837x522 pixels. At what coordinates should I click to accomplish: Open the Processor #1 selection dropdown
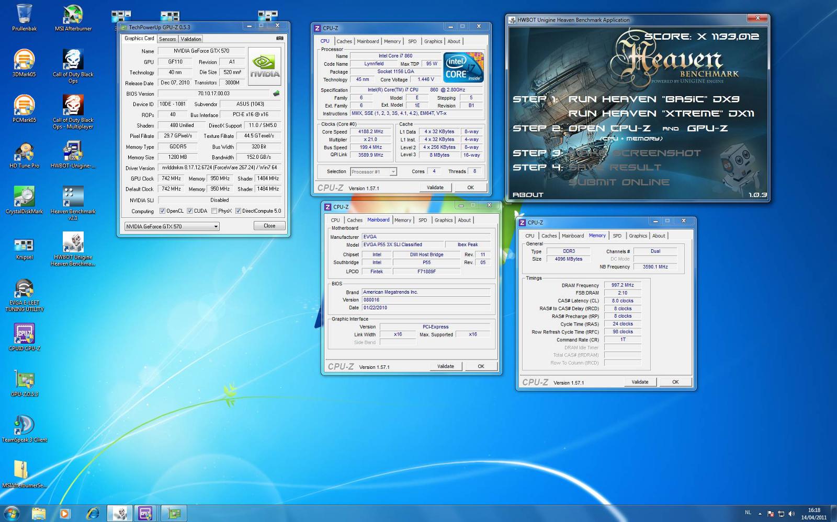tap(374, 171)
